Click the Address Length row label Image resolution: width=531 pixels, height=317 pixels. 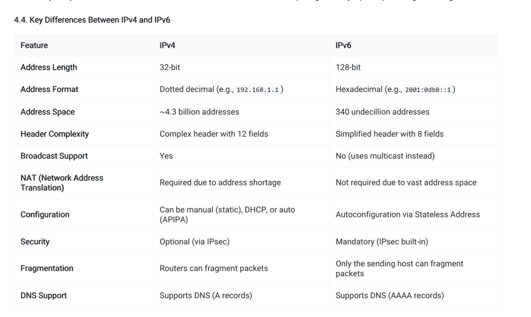point(49,67)
